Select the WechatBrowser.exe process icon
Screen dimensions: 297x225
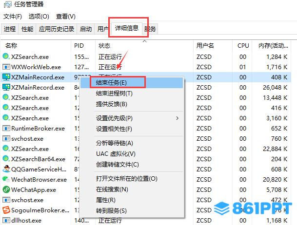[x=6, y=179]
